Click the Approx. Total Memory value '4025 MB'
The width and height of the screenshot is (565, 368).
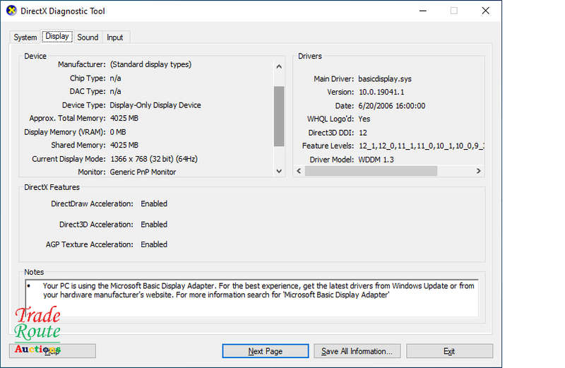(x=124, y=118)
